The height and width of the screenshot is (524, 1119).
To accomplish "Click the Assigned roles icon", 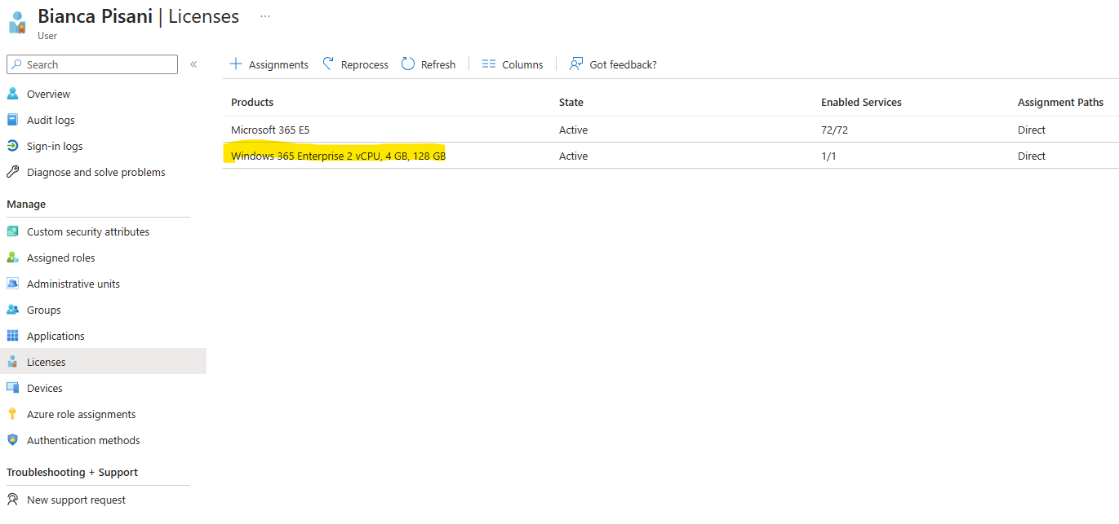I will (x=12, y=258).
